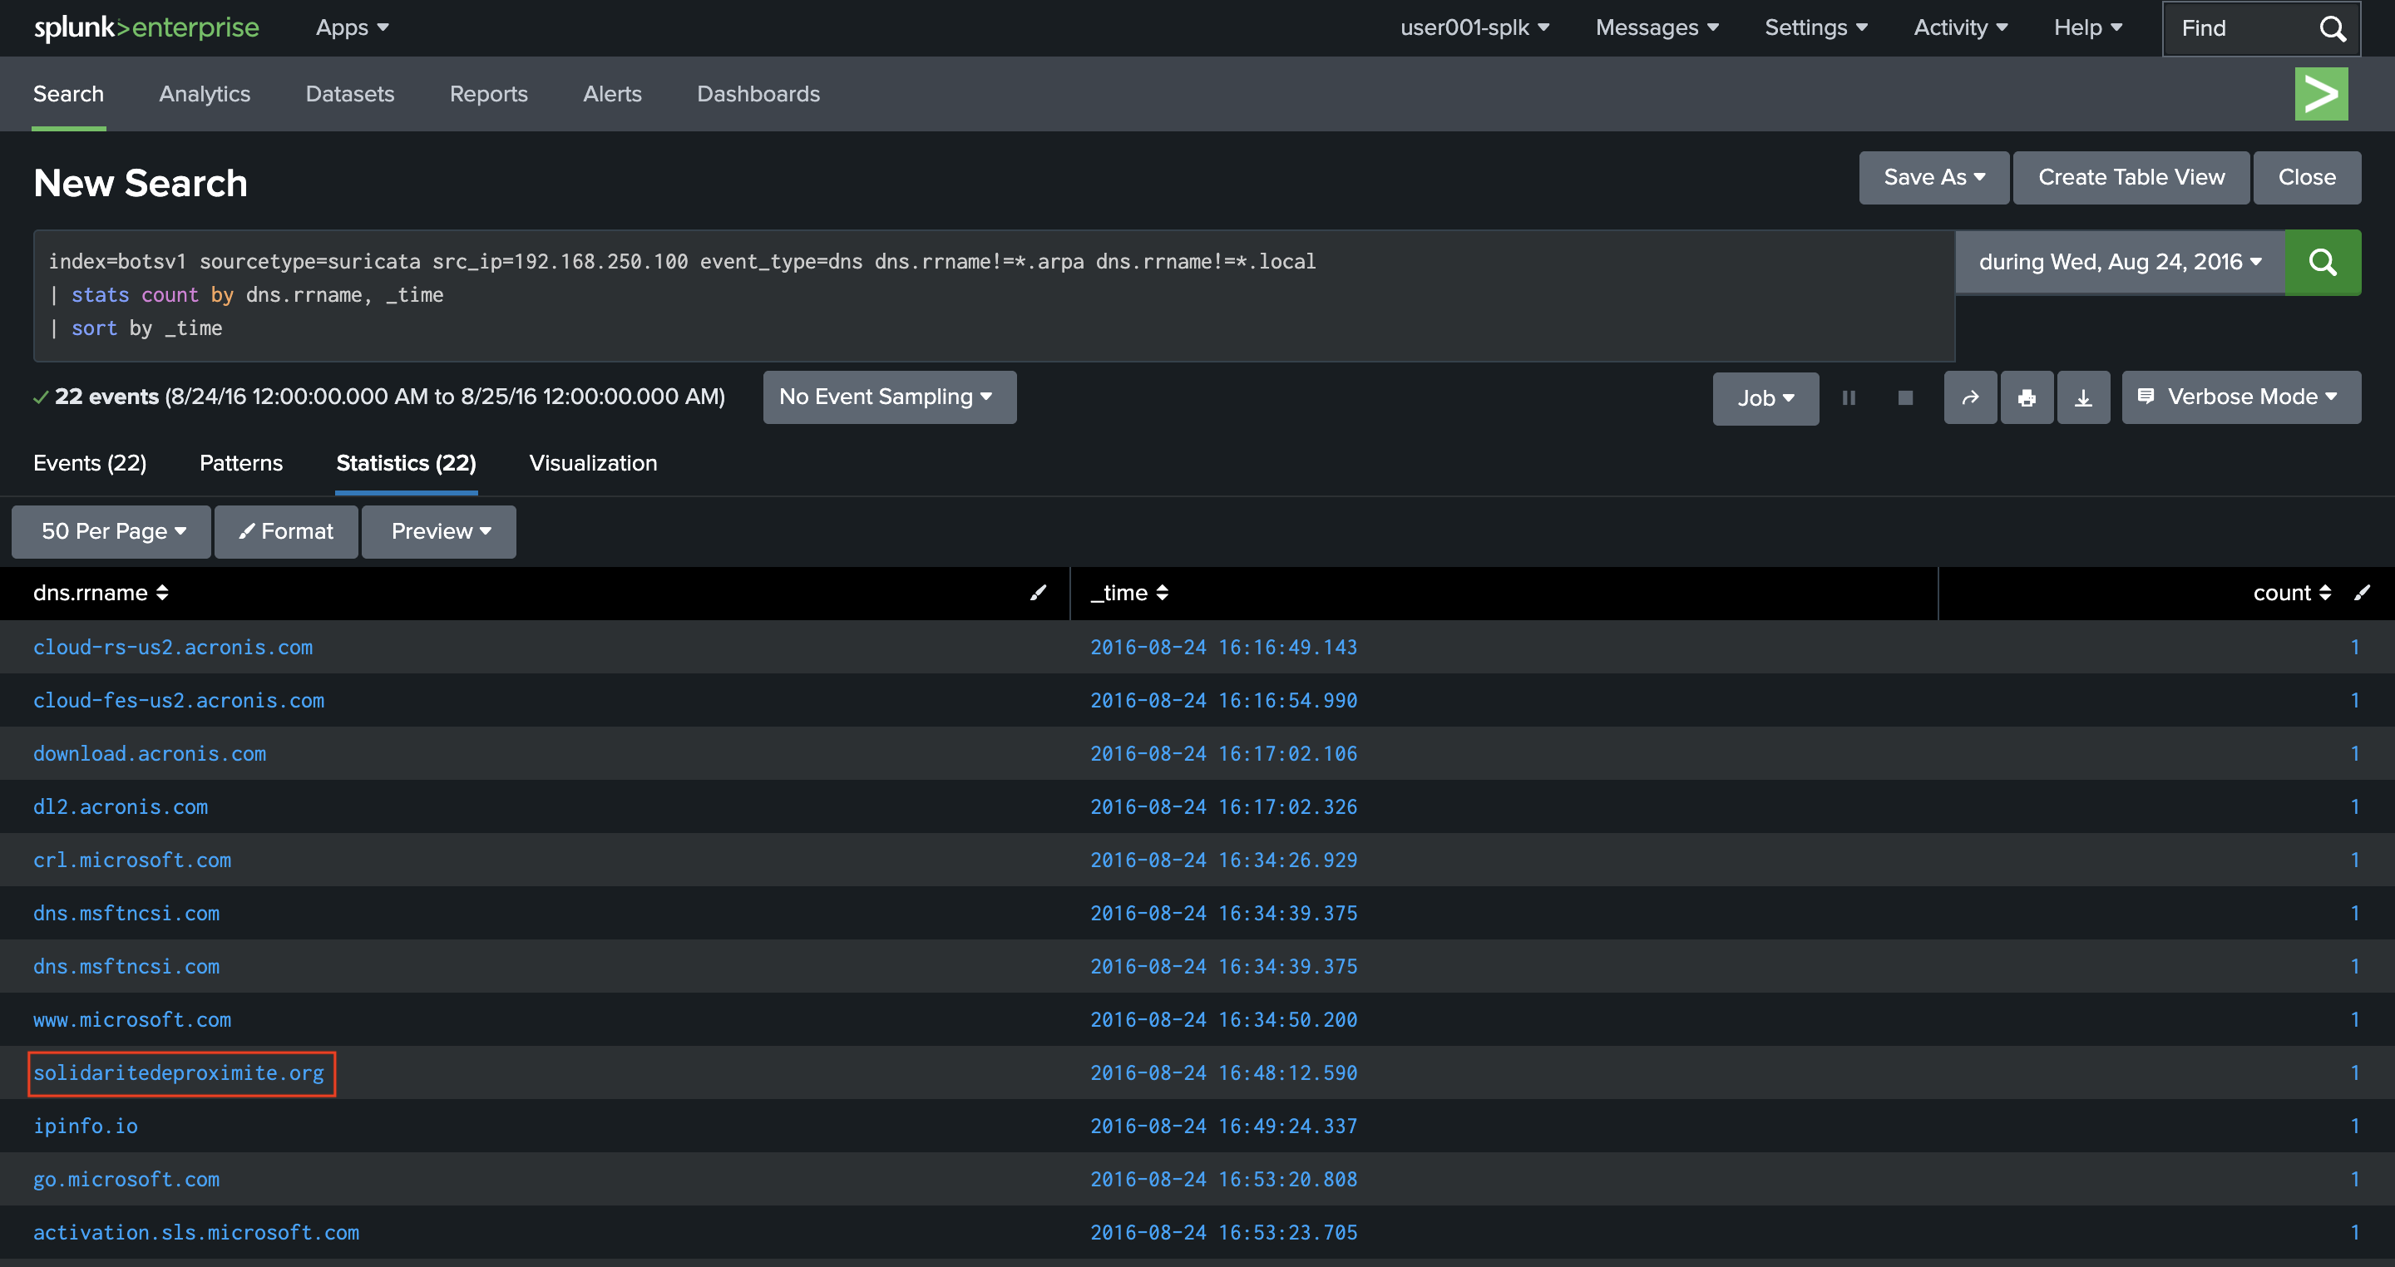Click the Share job arrow icon
Viewport: 2395px width, 1267px height.
point(1970,398)
